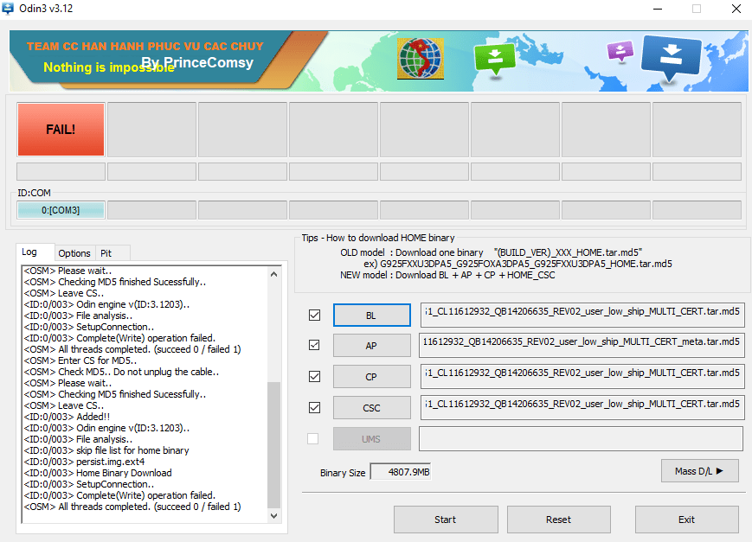Image resolution: width=752 pixels, height=542 pixels.
Task: Click log line 'persist.img.ext4'
Action: tap(85, 462)
